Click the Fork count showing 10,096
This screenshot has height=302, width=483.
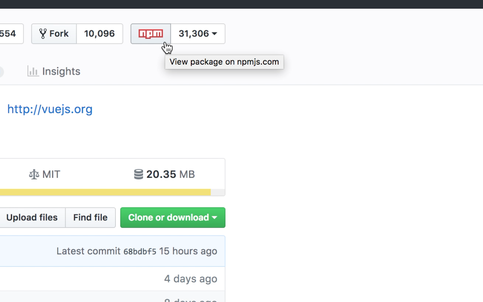pos(99,34)
